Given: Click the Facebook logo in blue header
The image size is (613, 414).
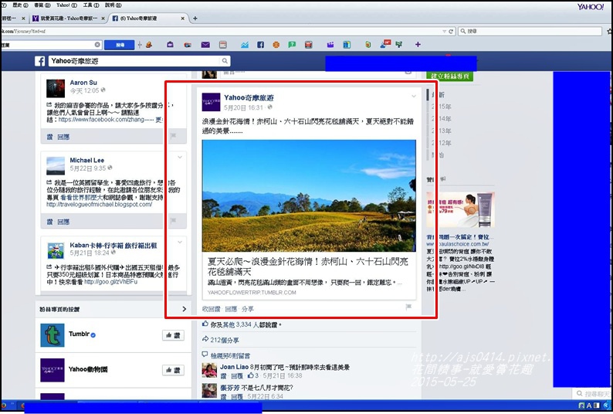Looking at the screenshot, I should point(39,61).
